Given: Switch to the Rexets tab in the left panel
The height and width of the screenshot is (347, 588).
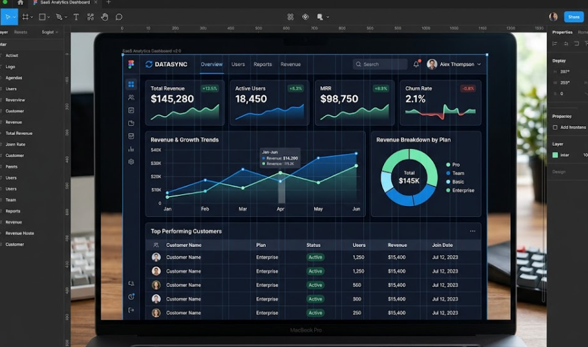Looking at the screenshot, I should pyautogui.click(x=21, y=32).
